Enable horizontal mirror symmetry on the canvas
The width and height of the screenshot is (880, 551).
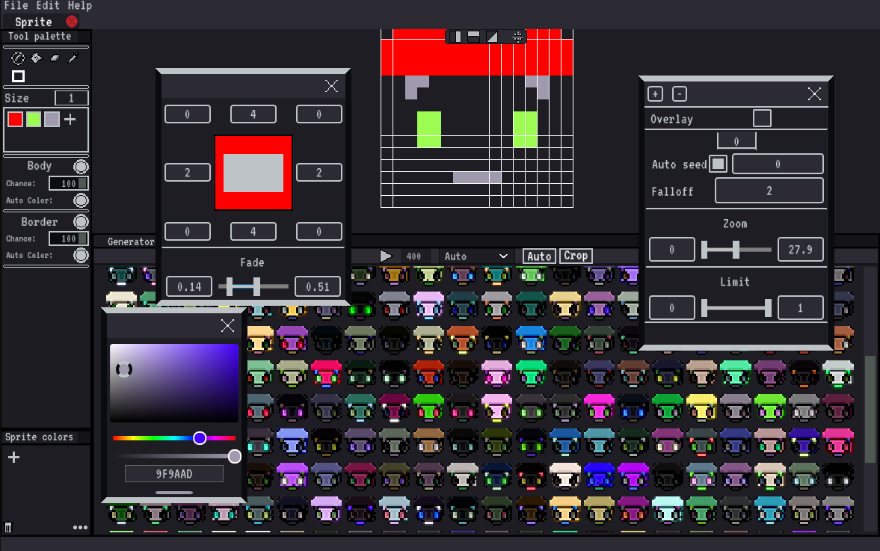point(473,36)
